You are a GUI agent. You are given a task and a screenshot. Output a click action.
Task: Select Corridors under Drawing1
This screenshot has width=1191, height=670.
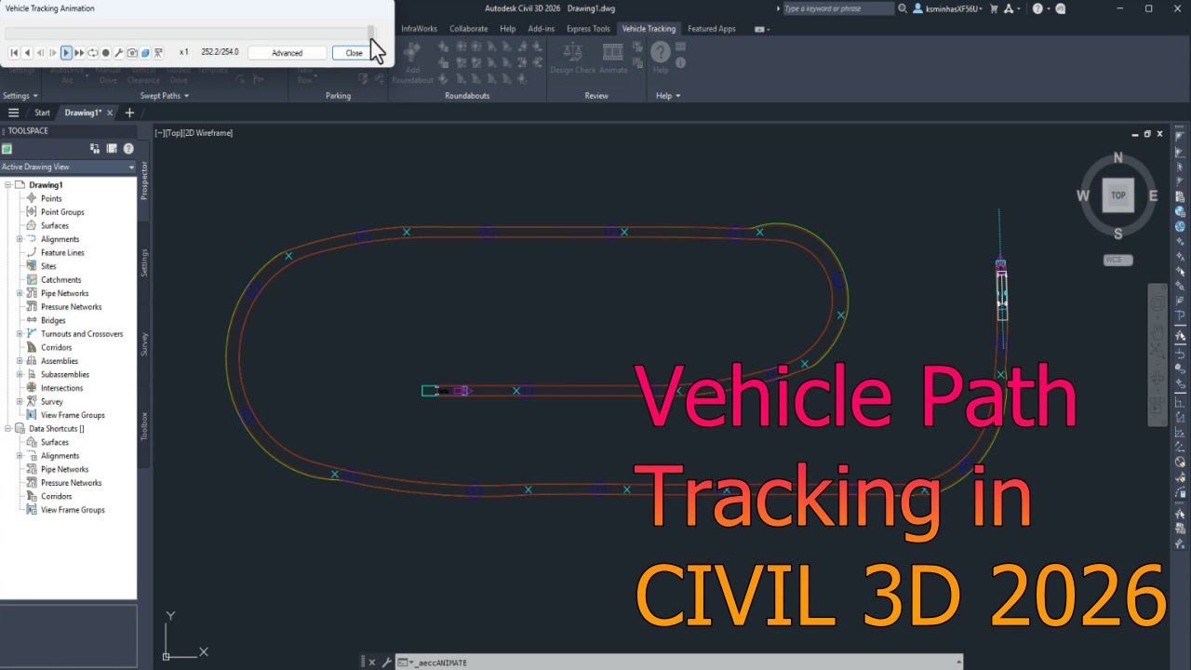56,348
